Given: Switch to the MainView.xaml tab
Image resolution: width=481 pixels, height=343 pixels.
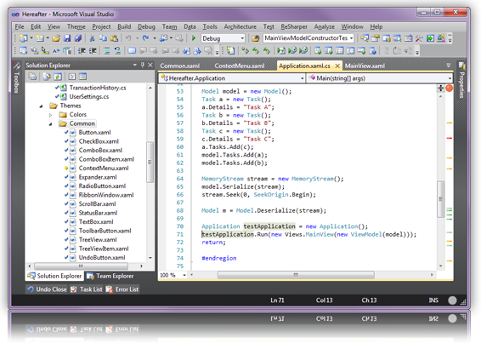Looking at the screenshot, I should click(365, 66).
